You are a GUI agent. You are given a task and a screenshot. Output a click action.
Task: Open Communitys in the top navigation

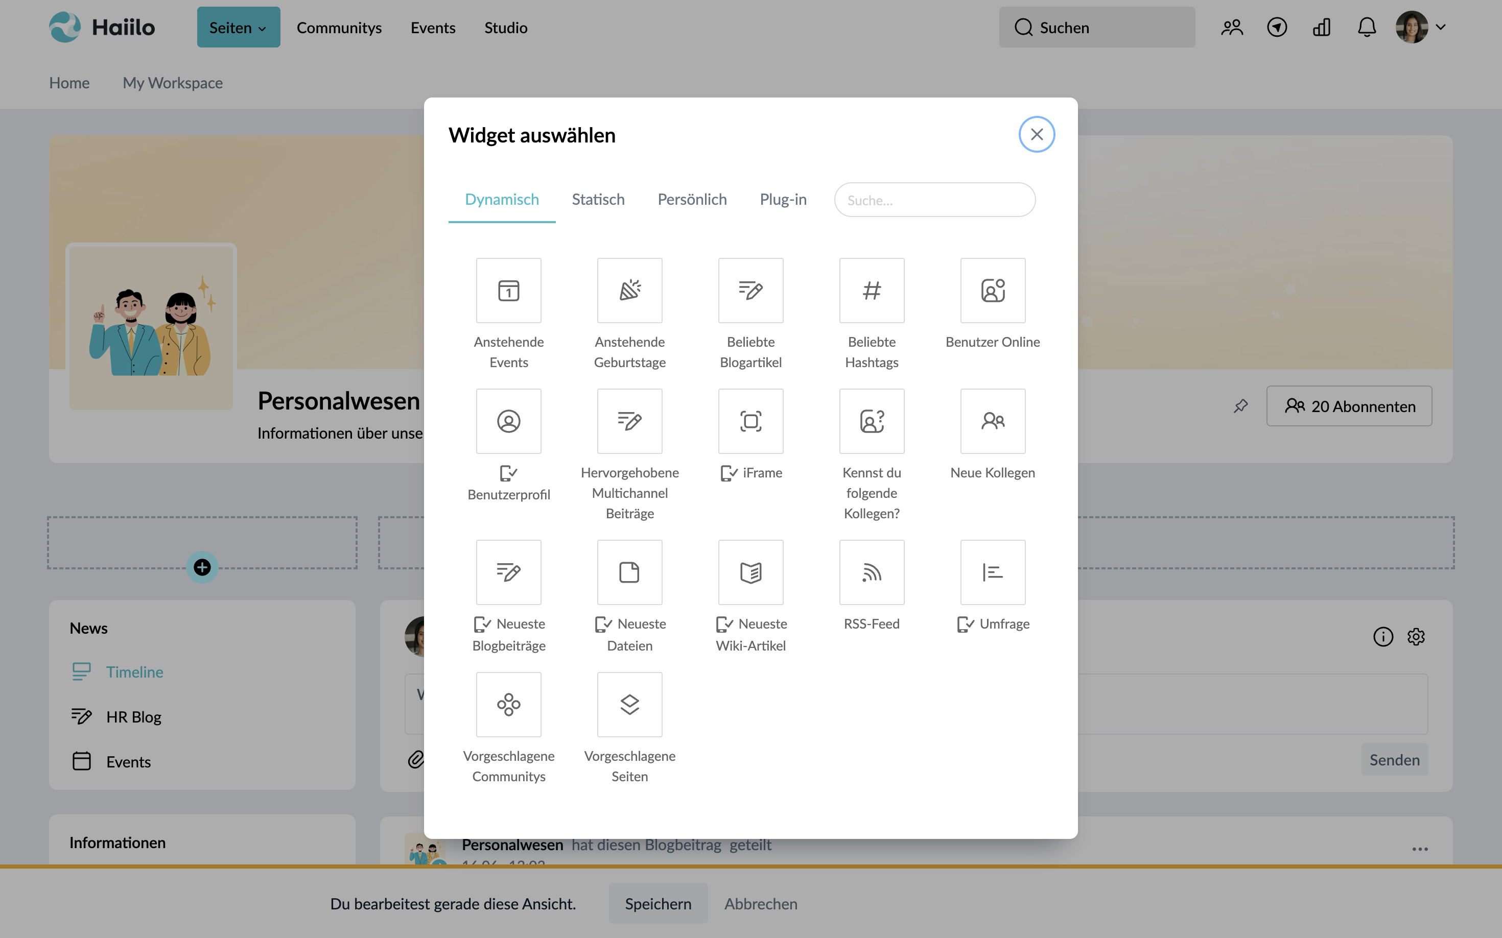[x=339, y=27]
